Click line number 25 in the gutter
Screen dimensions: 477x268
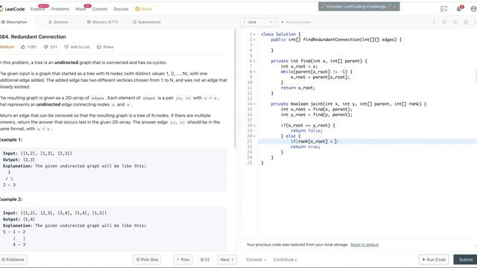coord(250,163)
